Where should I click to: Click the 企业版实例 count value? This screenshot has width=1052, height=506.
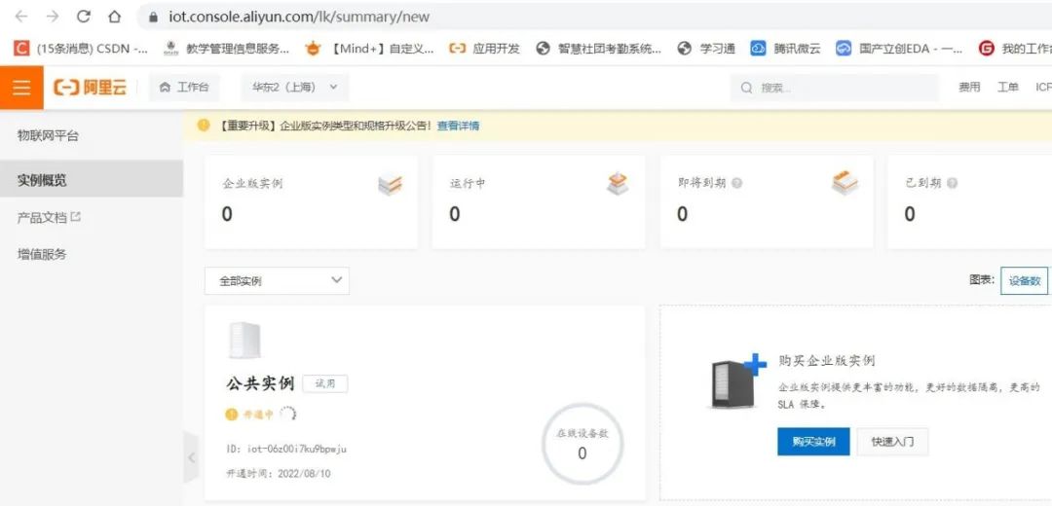pyautogui.click(x=227, y=214)
